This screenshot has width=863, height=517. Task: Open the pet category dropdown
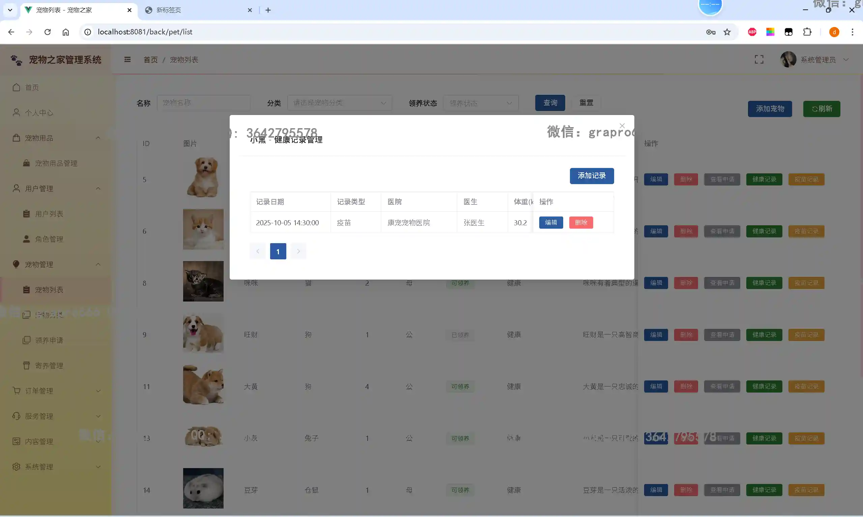[339, 103]
